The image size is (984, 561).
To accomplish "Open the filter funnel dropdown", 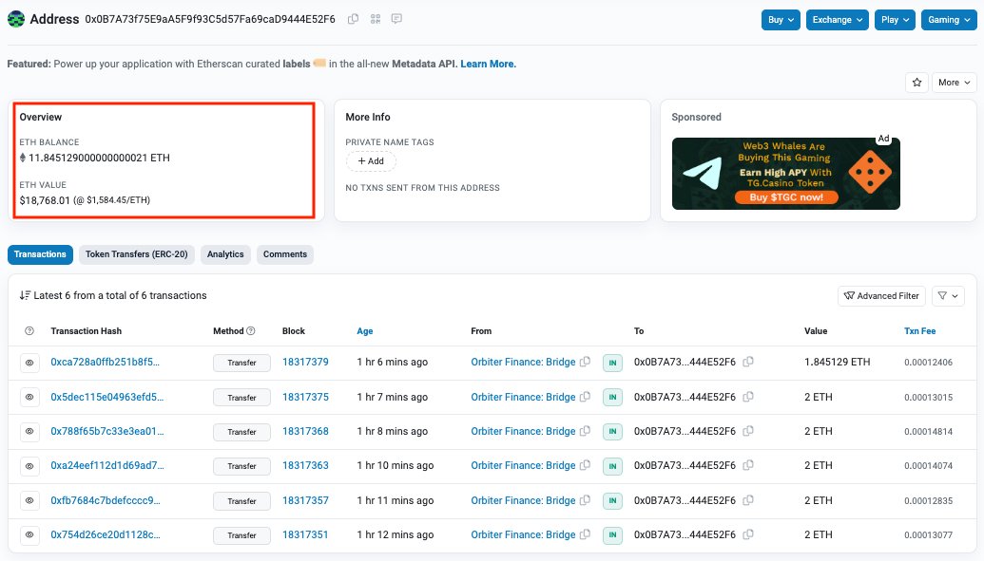I will point(948,296).
